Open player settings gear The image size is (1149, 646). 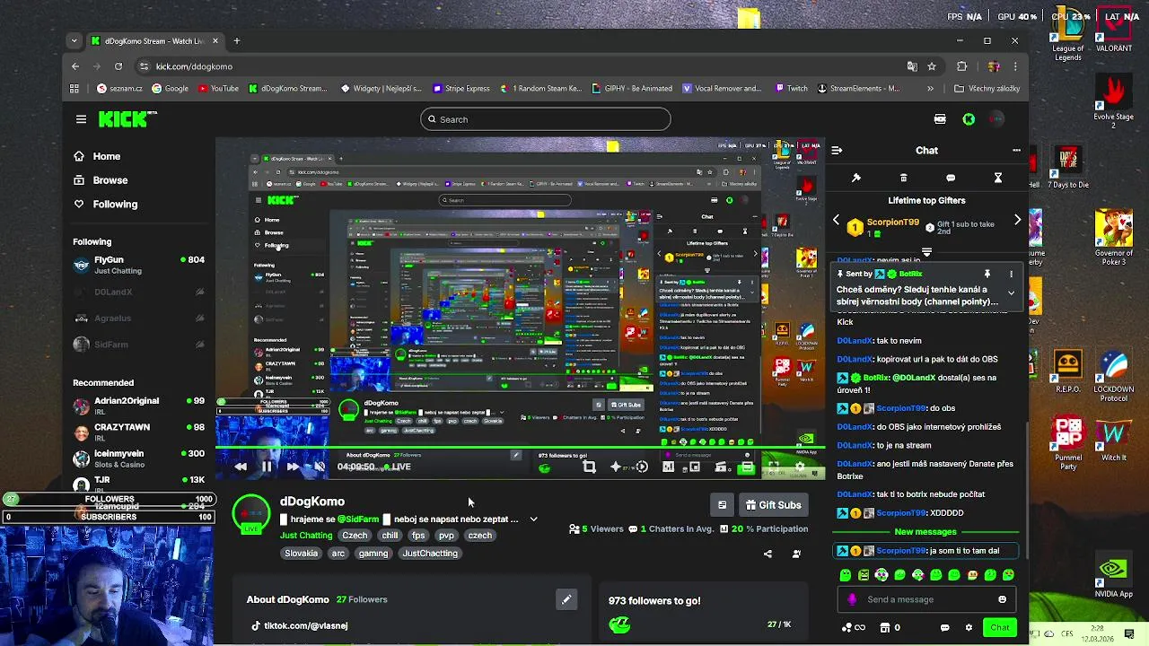pos(800,467)
